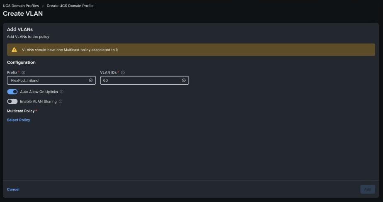Open UCS Domain Profiles breadcrumb link
383x202 pixels.
coord(21,6)
